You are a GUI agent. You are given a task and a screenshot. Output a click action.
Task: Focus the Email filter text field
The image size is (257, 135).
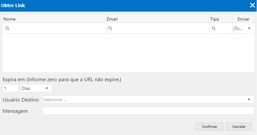point(161,28)
